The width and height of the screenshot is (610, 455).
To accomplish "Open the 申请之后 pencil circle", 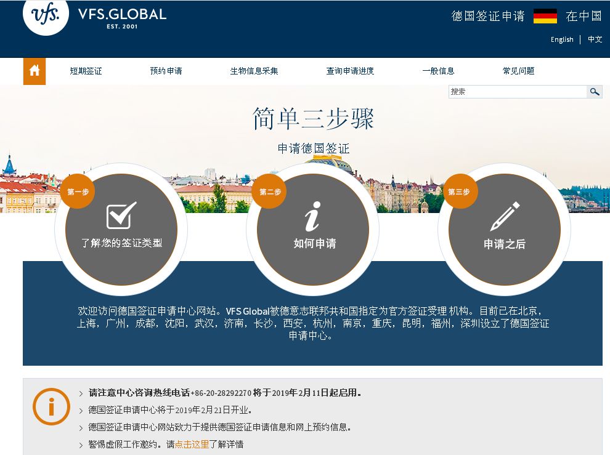I will pyautogui.click(x=505, y=230).
